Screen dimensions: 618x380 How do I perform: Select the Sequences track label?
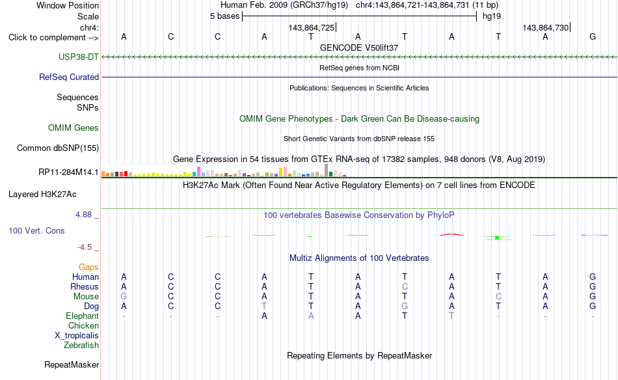pos(77,97)
